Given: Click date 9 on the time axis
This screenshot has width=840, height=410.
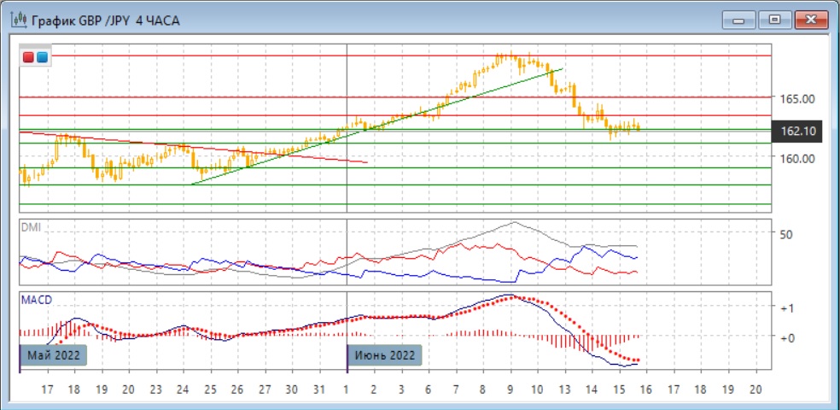Looking at the screenshot, I should pyautogui.click(x=510, y=389).
